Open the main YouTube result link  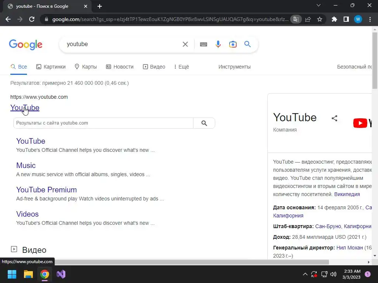[25, 108]
